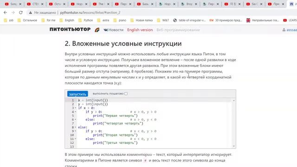The image size is (297, 167).
Task: Click code line print("Вторая четверть")
Action: coord(115,135)
